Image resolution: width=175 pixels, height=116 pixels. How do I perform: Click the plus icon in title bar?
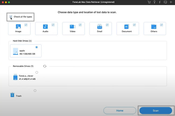tap(171, 2)
